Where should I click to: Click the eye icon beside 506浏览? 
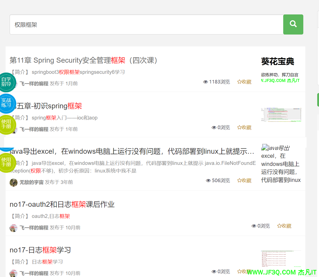[208, 181]
